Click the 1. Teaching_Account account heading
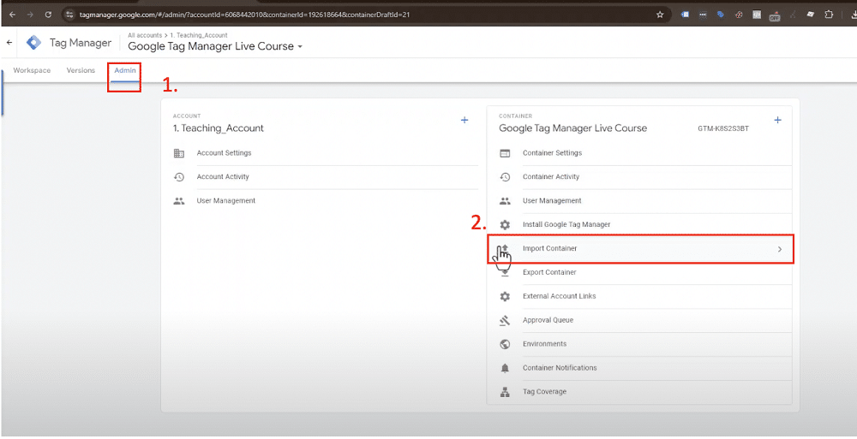This screenshot has width=857, height=439. (218, 129)
